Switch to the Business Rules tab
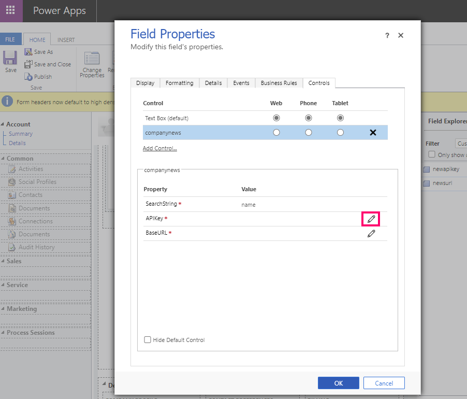 click(x=279, y=83)
